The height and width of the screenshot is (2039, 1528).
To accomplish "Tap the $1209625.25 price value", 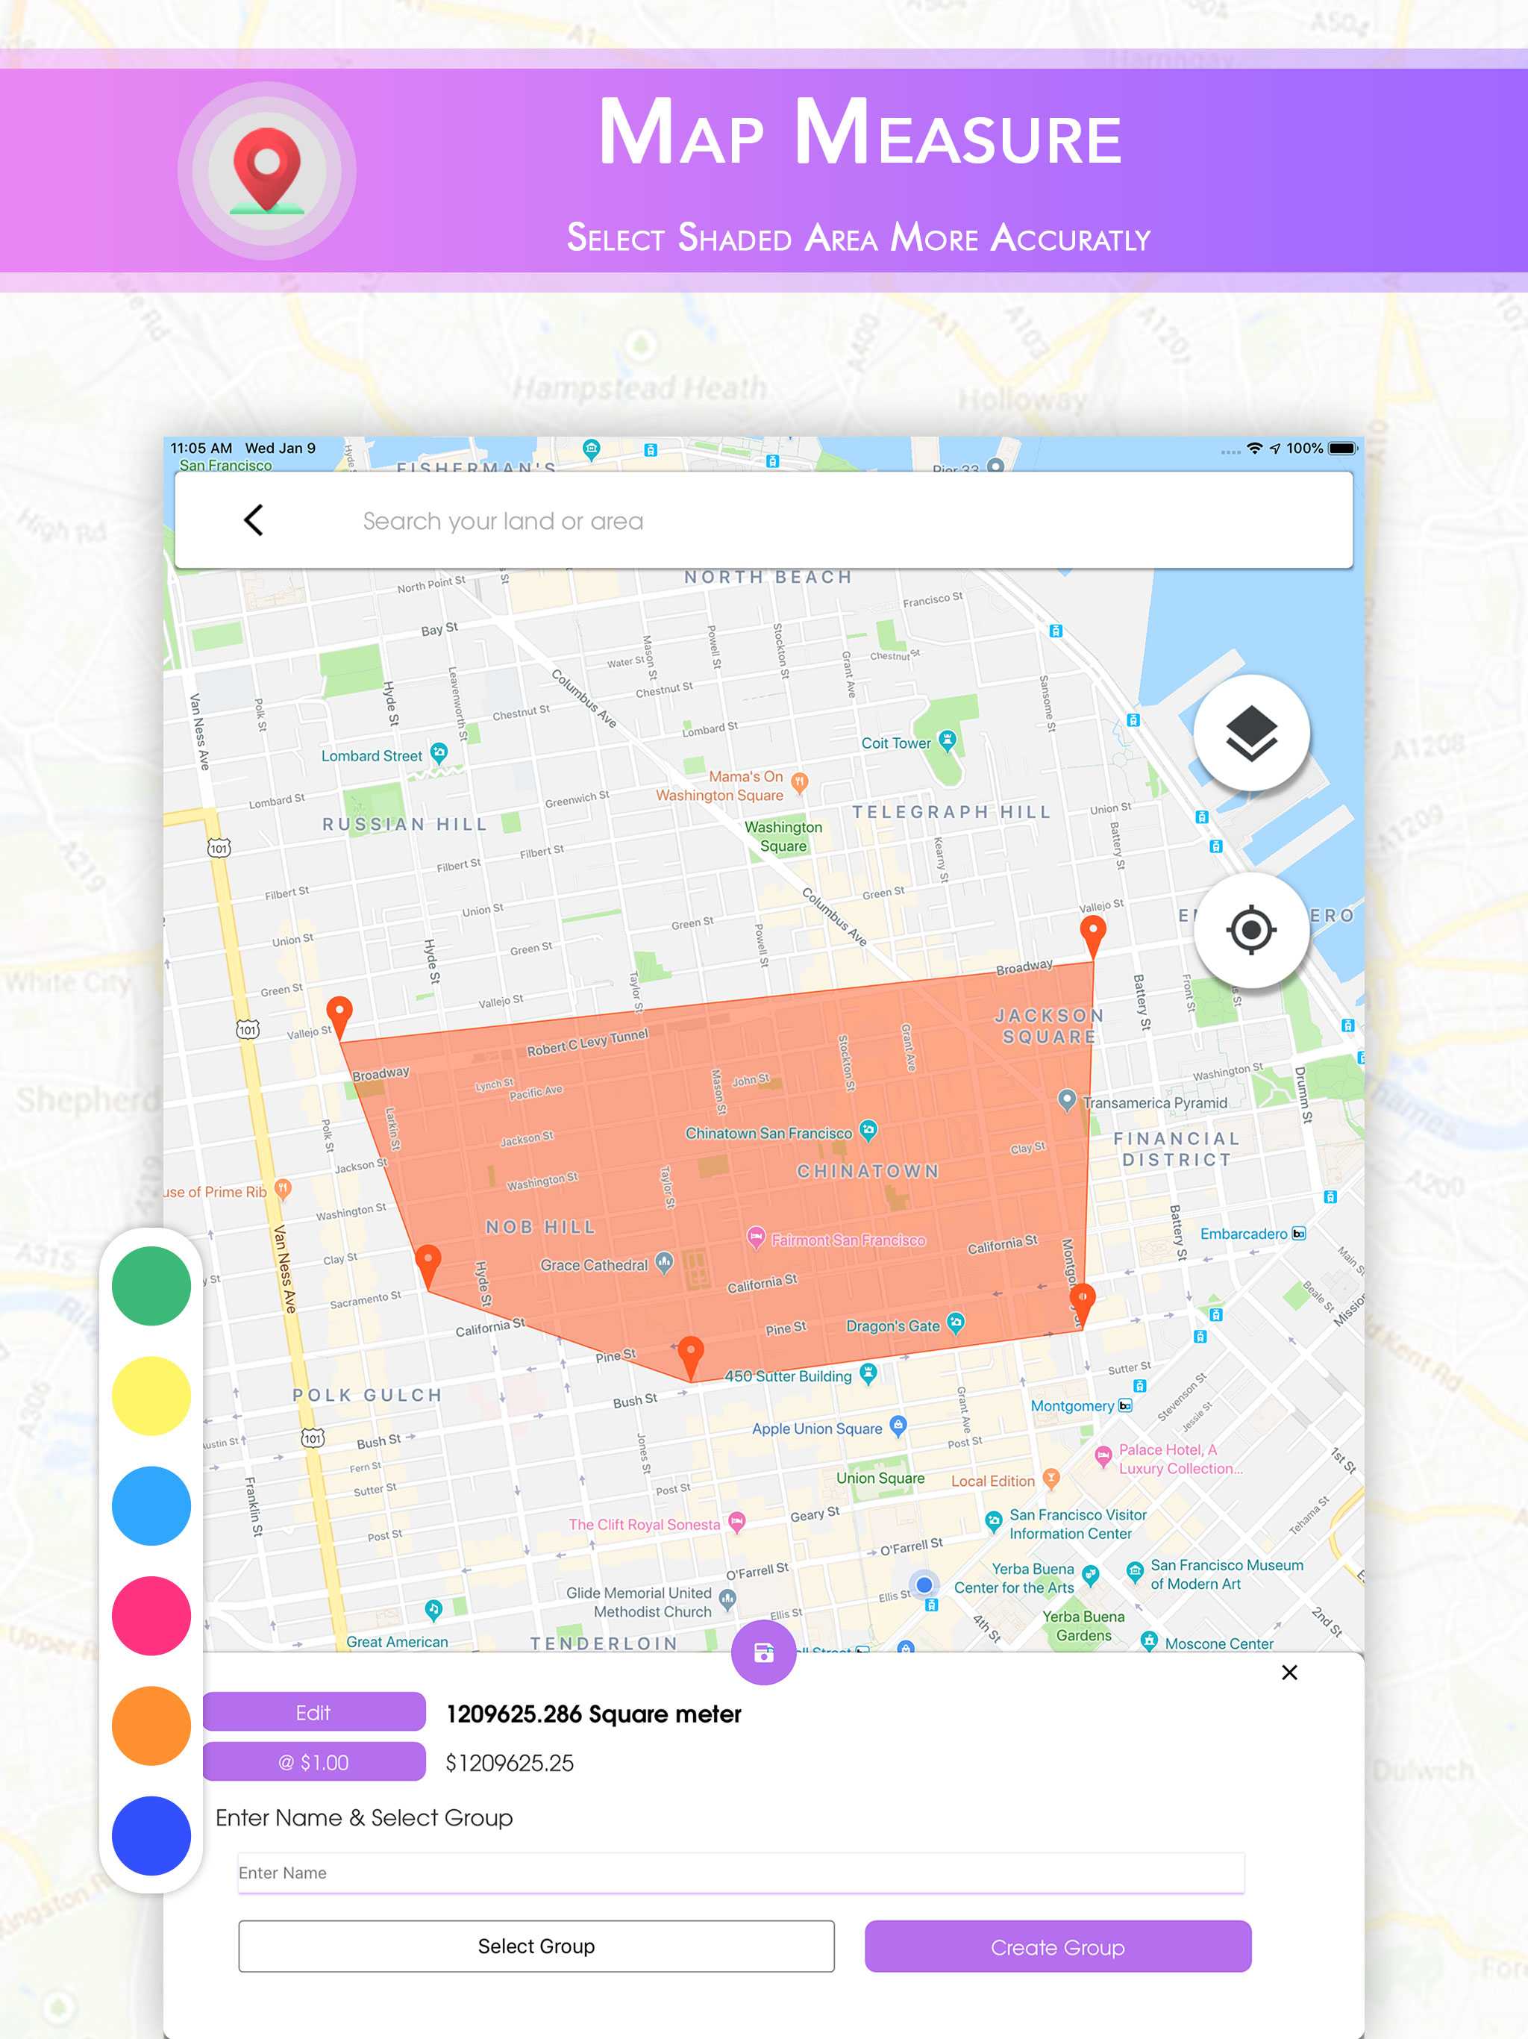I will coord(510,1762).
